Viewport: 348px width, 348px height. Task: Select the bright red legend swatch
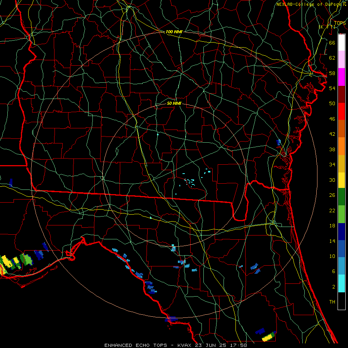[x=341, y=111]
